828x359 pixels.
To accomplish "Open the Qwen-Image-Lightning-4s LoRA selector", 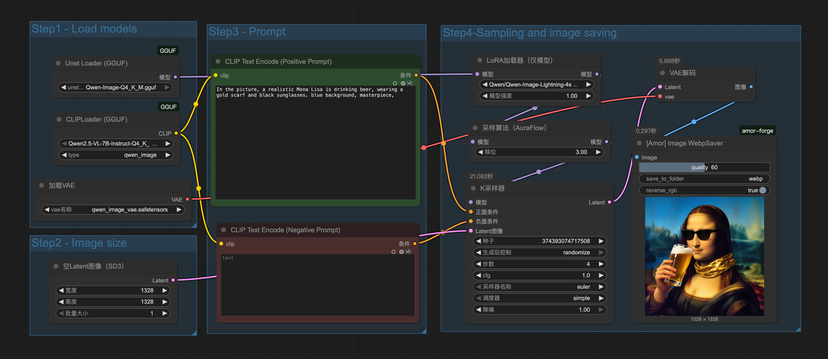I will 536,85.
